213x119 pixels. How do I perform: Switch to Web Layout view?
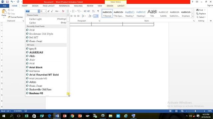click(182, 111)
